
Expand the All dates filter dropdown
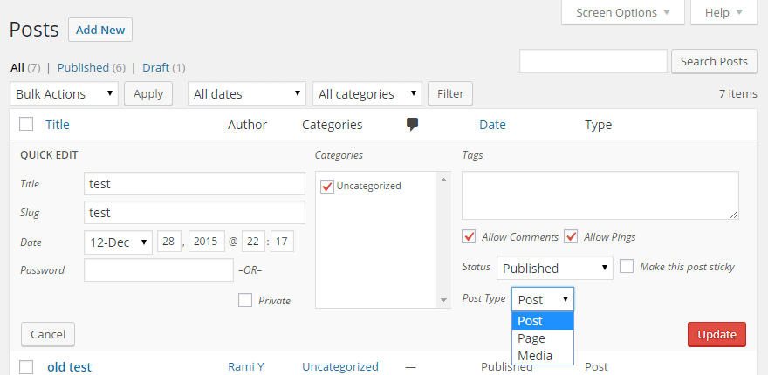247,93
